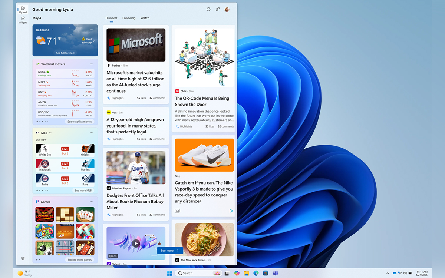Click the second page dot under watchlist stocks

[39, 121]
